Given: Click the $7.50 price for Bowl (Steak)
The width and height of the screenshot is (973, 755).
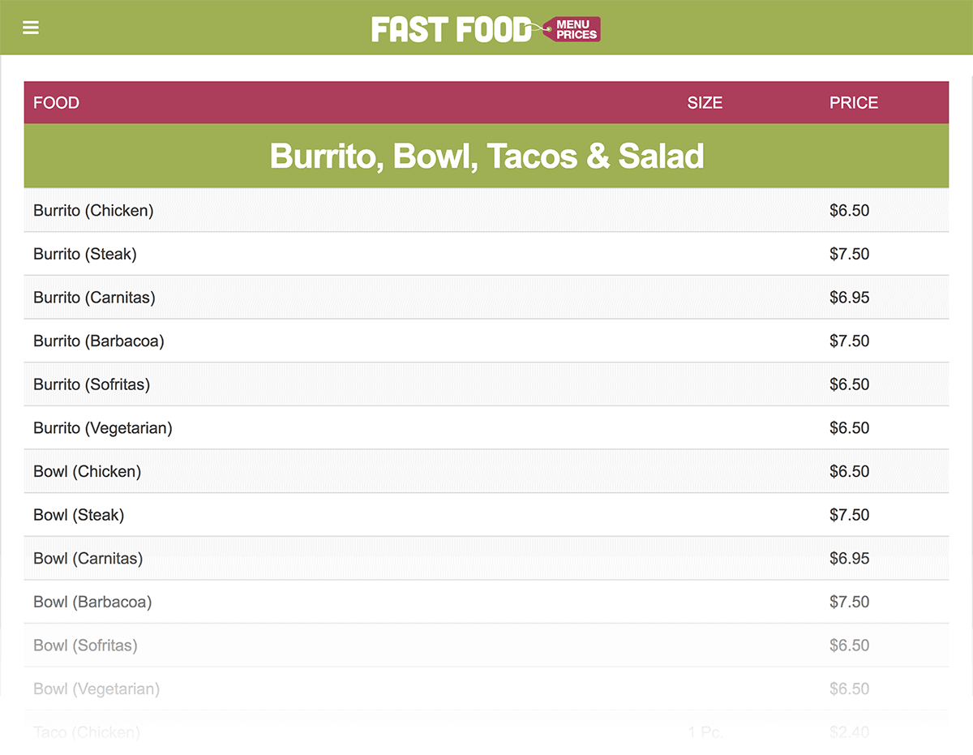Looking at the screenshot, I should click(849, 515).
